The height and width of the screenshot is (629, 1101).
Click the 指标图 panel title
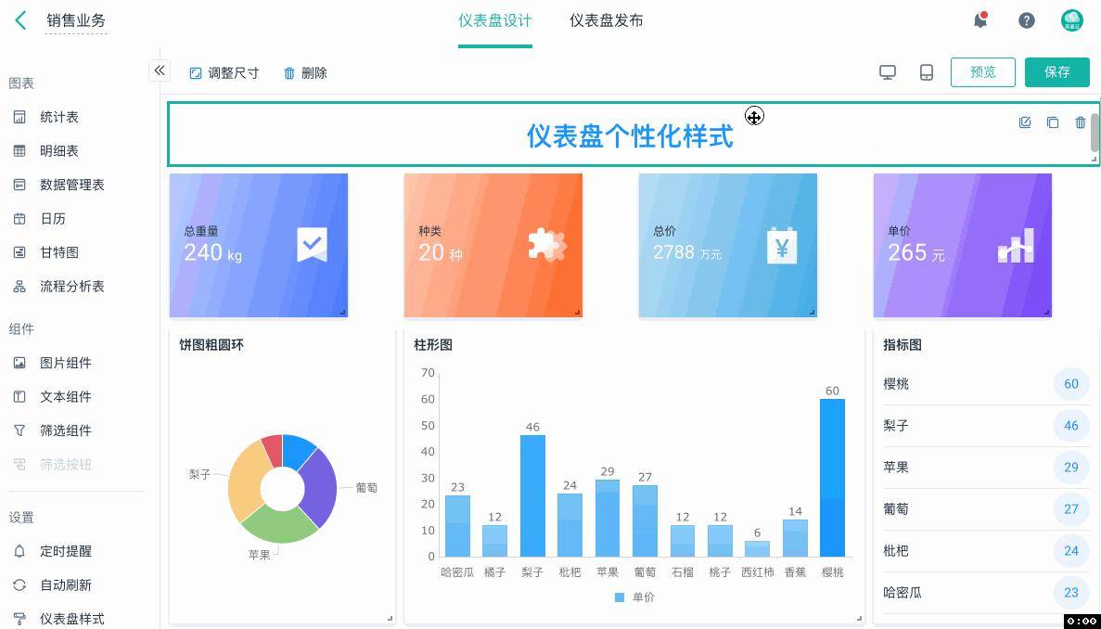click(x=903, y=345)
